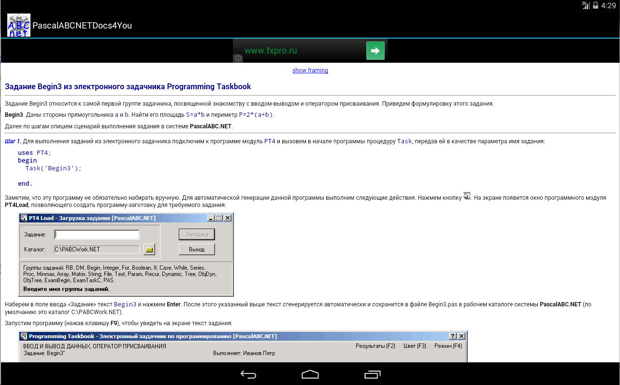Open the 'show framing' link
This screenshot has height=385, width=620.
310,70
